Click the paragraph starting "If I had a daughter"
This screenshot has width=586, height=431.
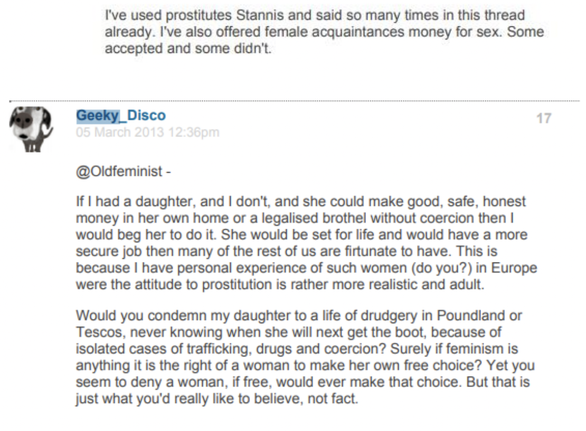point(306,243)
